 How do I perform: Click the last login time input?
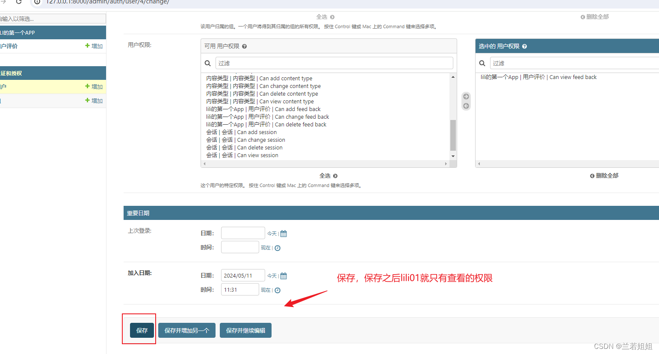coord(240,247)
